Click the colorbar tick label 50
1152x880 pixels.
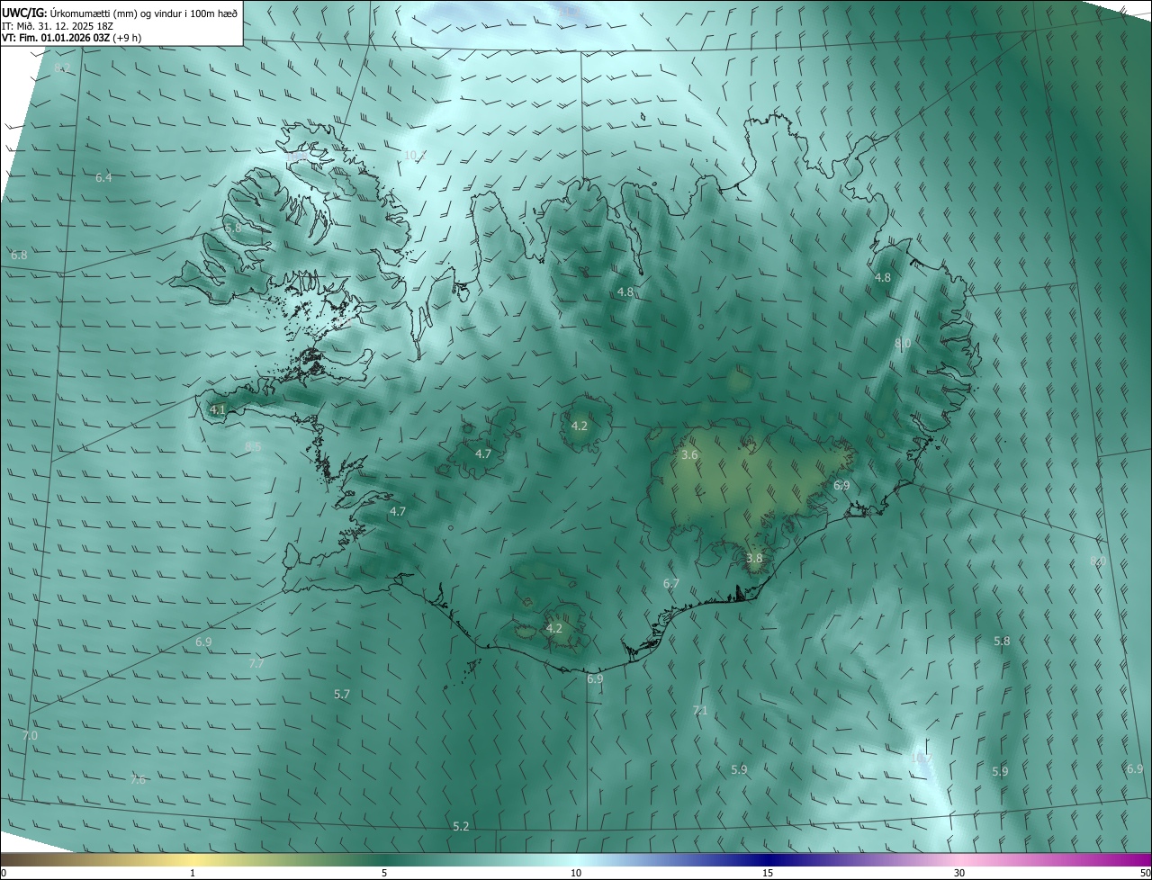pos(1145,874)
